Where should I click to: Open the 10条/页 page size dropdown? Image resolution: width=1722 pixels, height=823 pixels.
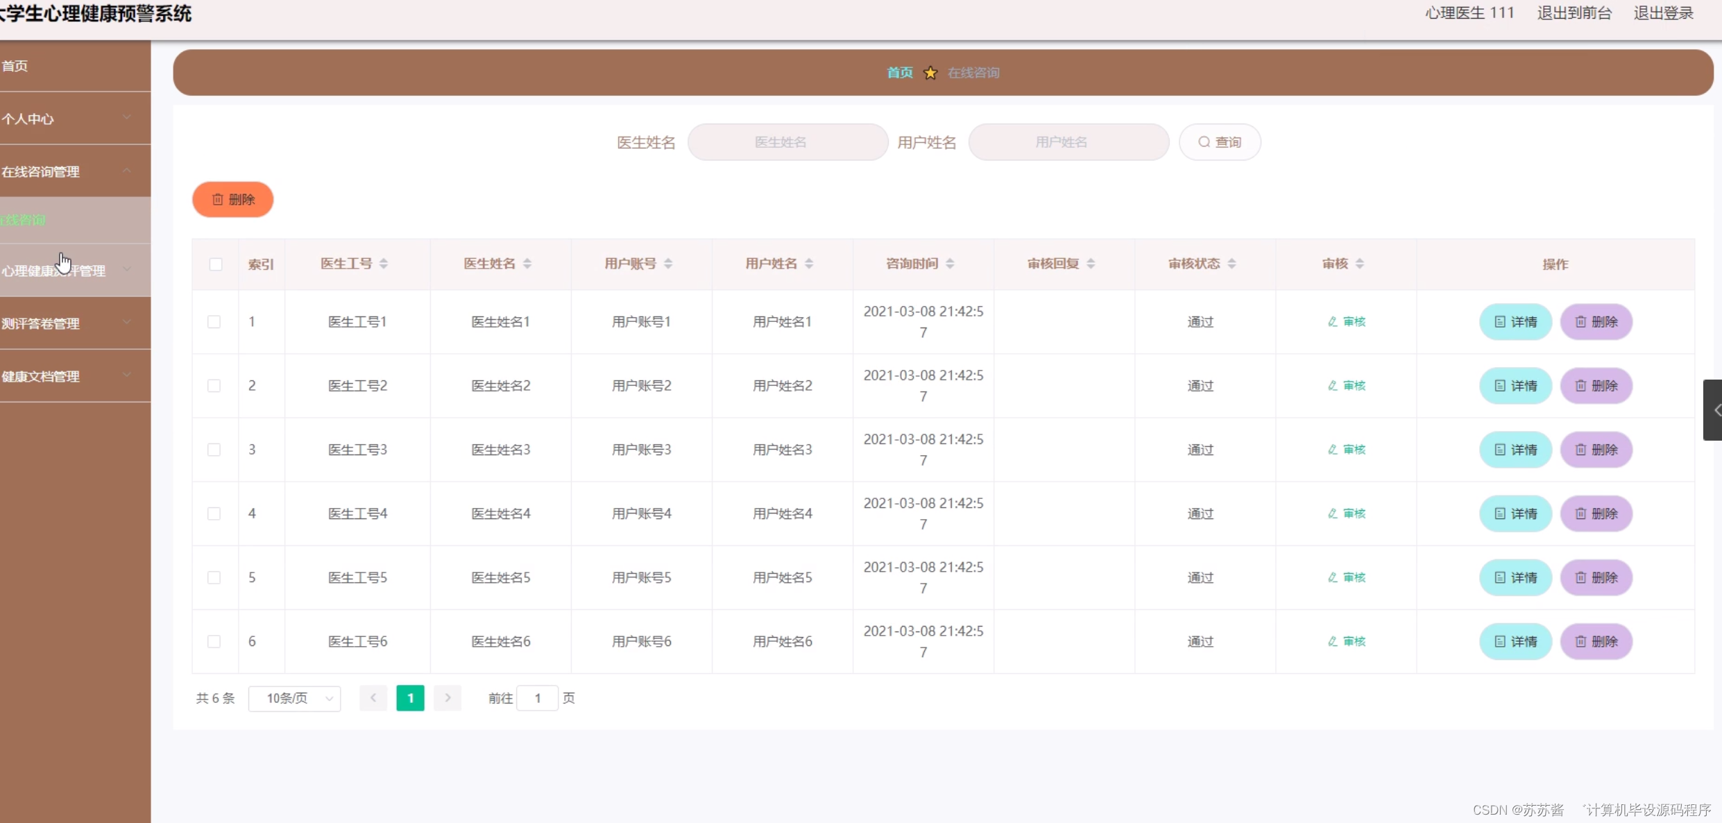tap(295, 698)
